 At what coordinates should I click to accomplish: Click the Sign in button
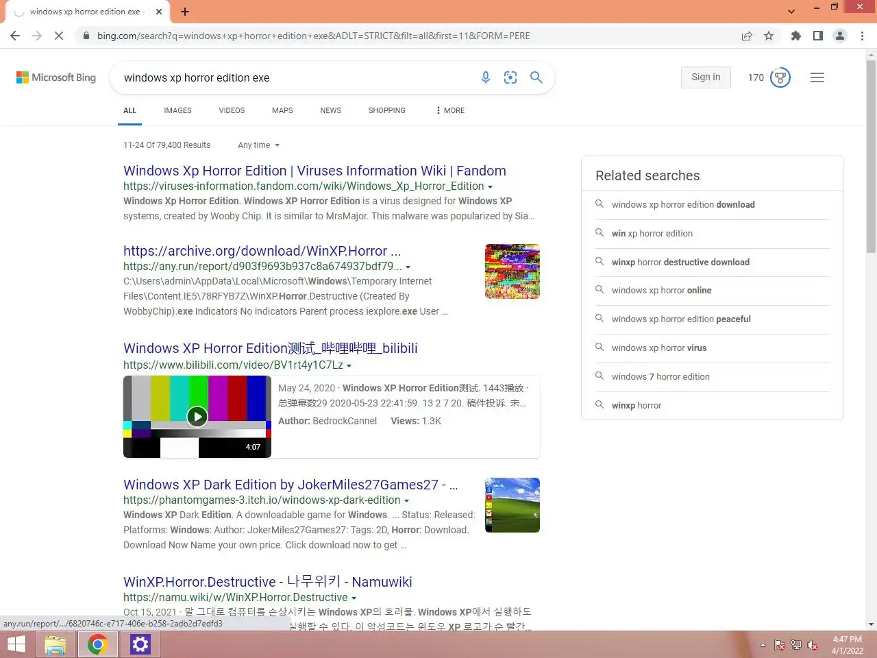click(706, 77)
